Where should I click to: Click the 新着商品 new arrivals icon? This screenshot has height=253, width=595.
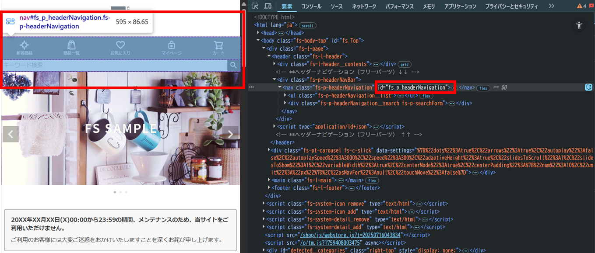(x=25, y=45)
